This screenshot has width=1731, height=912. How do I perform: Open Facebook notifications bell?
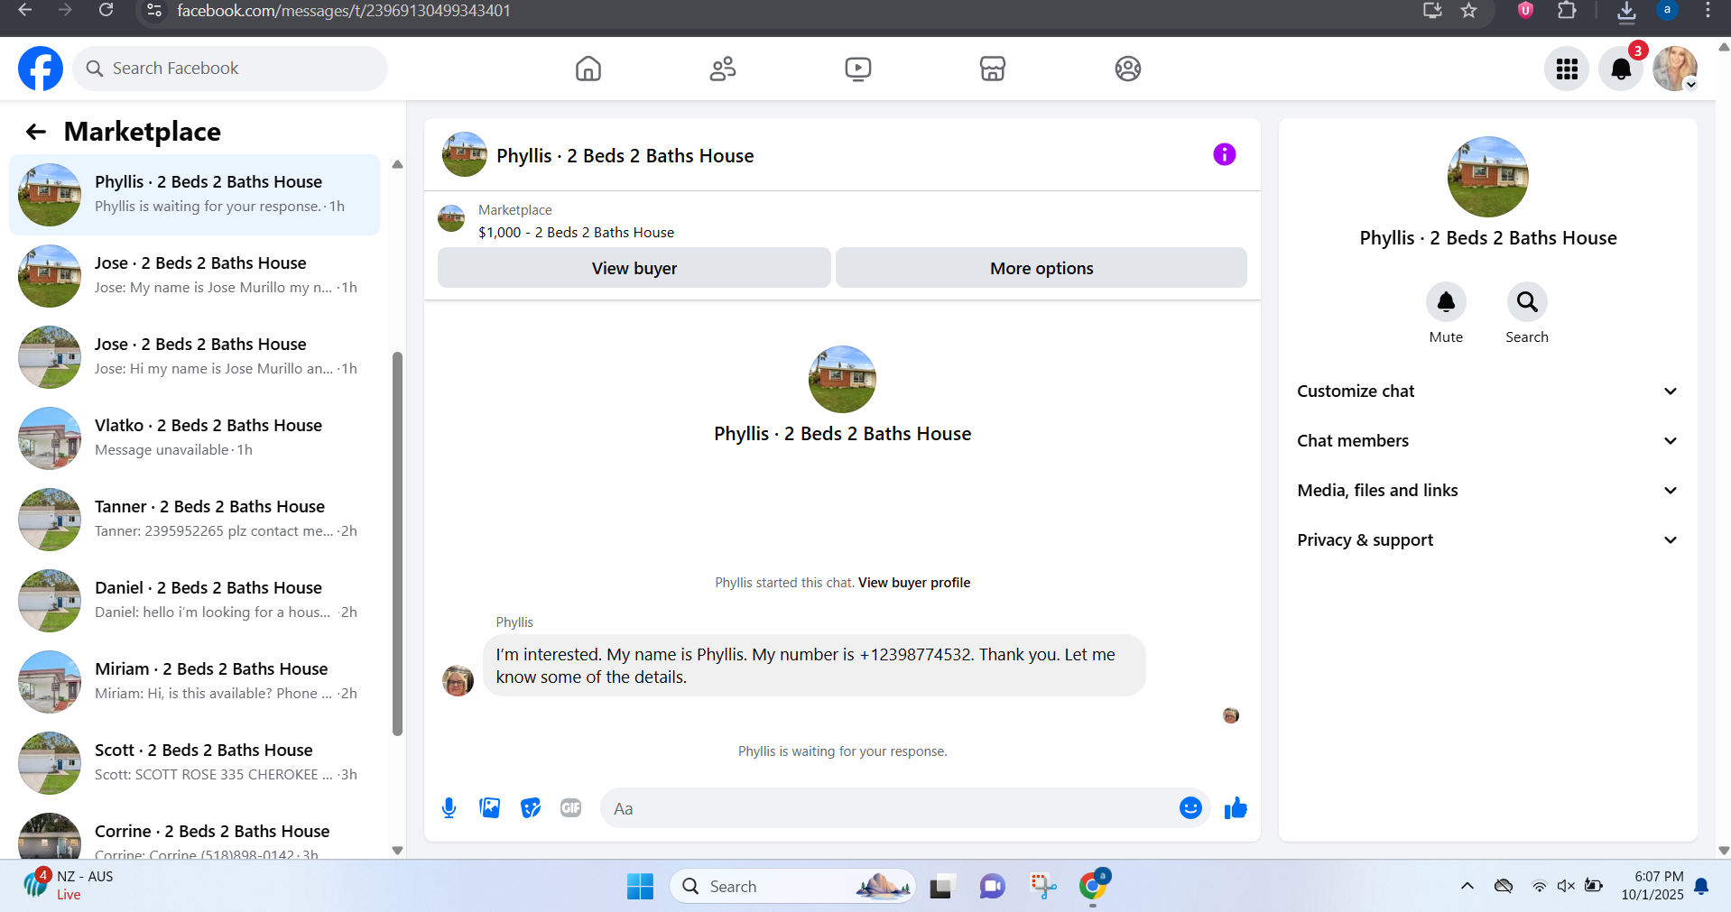click(x=1621, y=69)
